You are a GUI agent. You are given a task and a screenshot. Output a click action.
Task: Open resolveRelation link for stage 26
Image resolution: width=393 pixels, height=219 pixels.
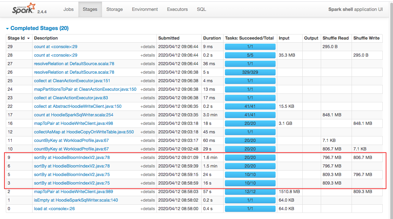click(74, 72)
